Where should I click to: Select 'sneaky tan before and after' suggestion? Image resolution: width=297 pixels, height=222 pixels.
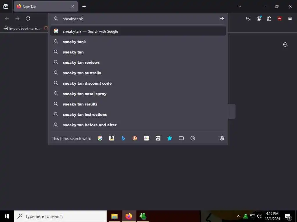138,125
